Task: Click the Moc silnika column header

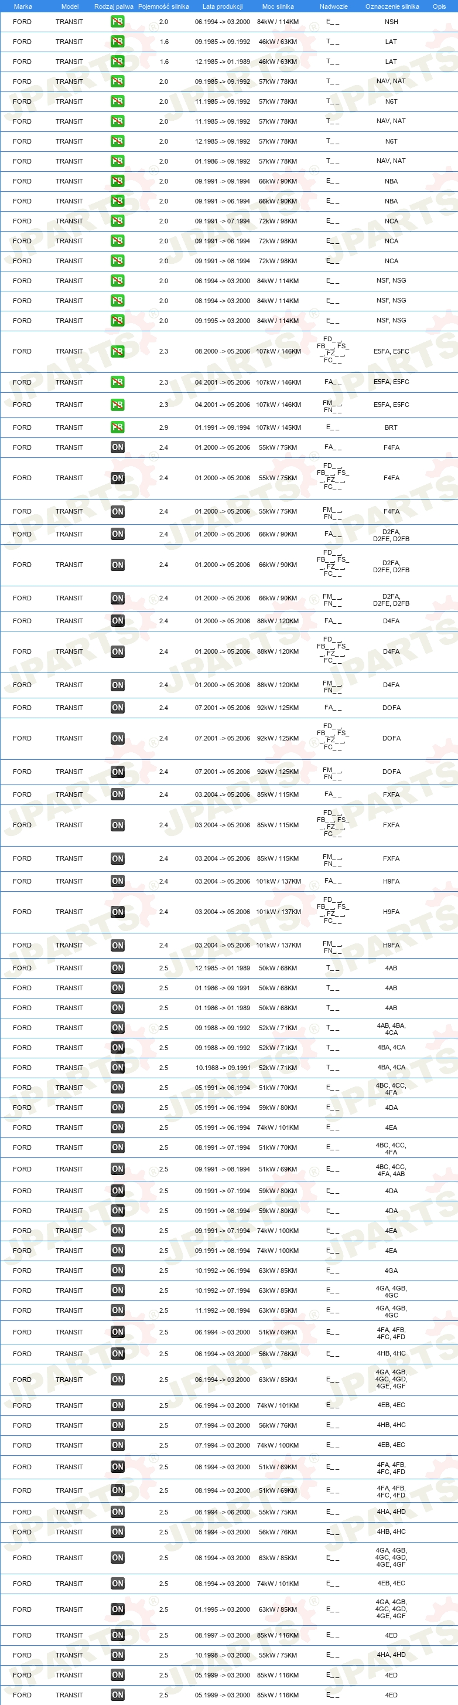Action: pos(278,6)
